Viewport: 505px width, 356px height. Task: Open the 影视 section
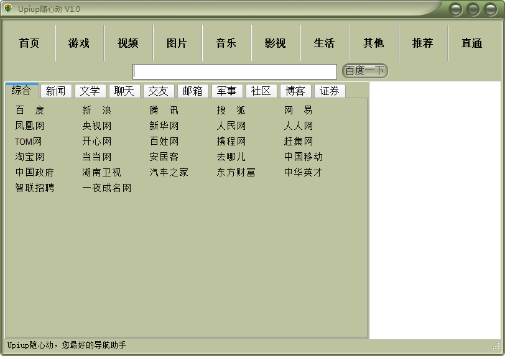pos(275,43)
